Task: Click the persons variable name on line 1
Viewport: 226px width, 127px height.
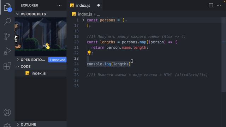Action: tap(107, 20)
